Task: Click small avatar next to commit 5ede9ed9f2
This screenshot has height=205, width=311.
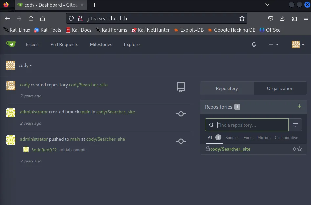Action: pyautogui.click(x=26, y=149)
